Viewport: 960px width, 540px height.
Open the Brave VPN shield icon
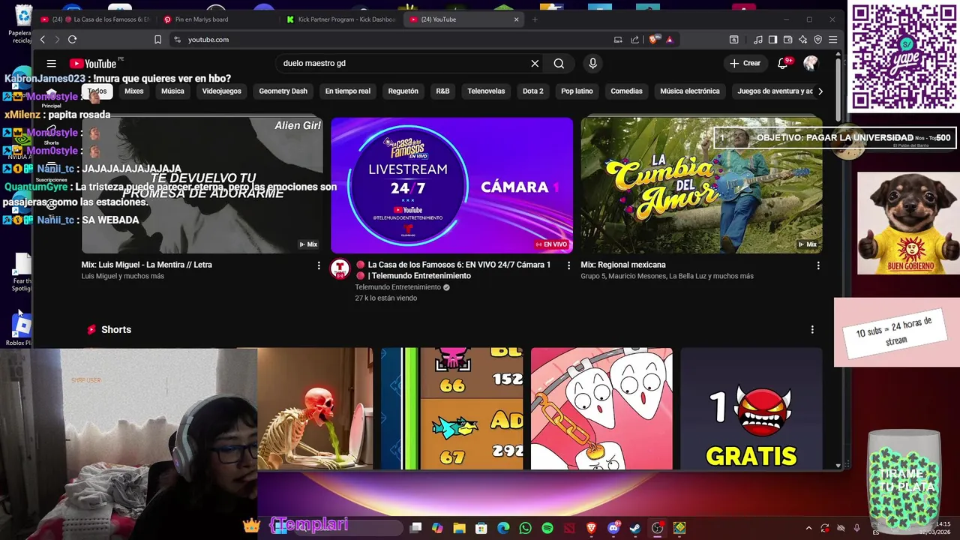pyautogui.click(x=818, y=39)
